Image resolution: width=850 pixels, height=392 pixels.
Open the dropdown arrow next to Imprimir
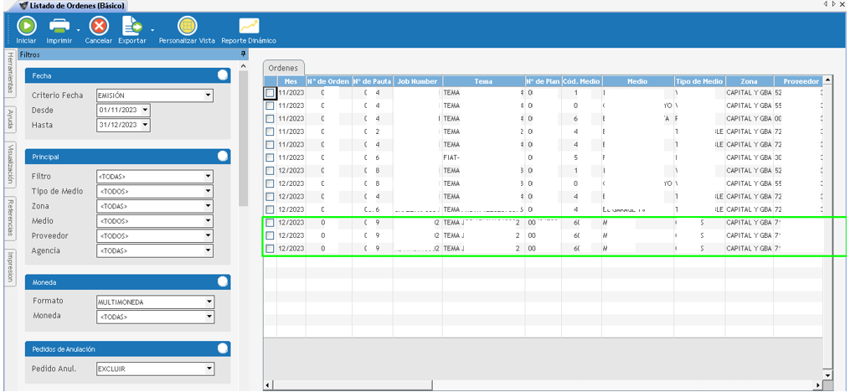(79, 30)
